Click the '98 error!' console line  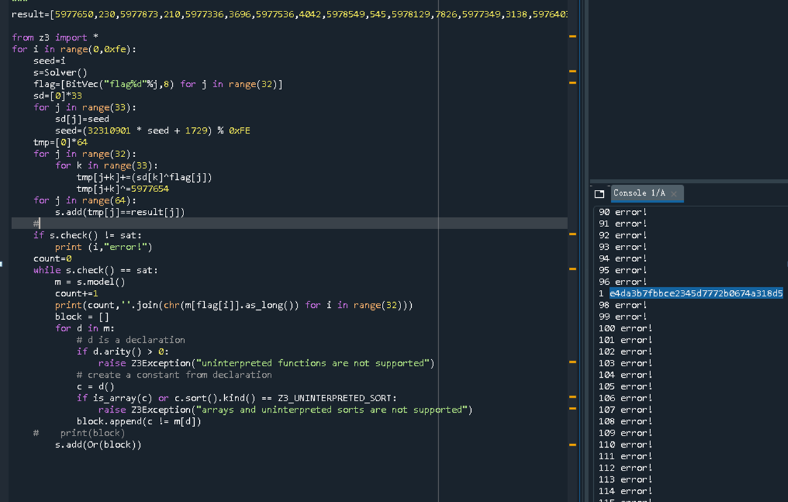[622, 305]
